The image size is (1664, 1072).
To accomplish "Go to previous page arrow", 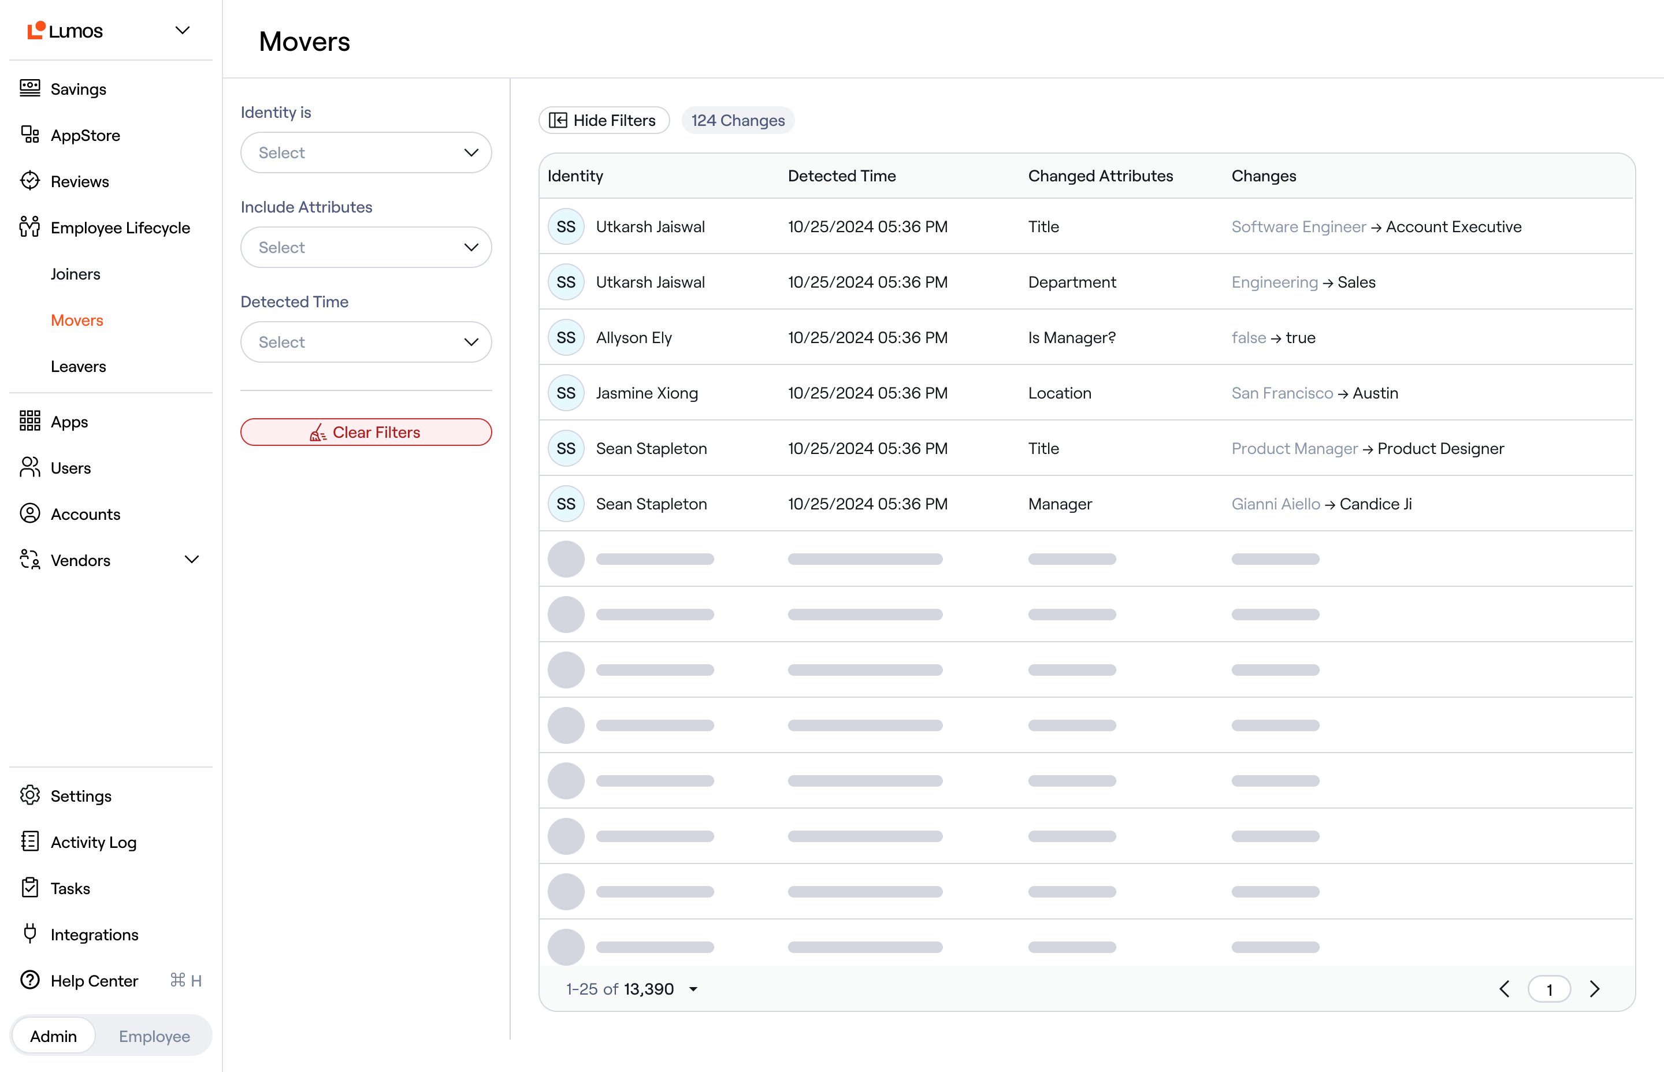I will click(1505, 989).
